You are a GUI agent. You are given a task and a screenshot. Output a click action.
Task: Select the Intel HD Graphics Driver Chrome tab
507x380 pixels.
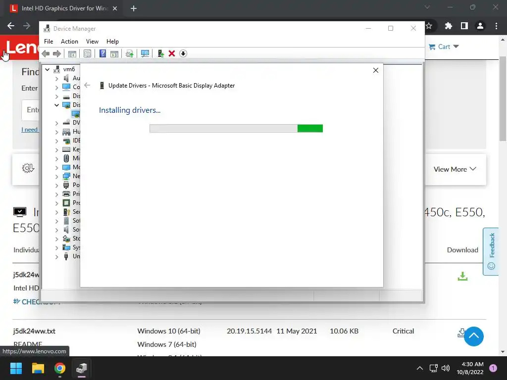(x=64, y=8)
